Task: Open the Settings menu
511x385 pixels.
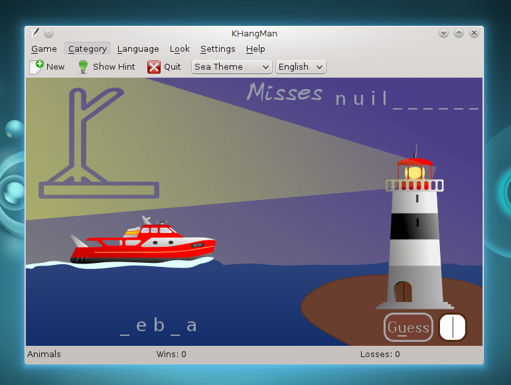Action: click(x=218, y=48)
